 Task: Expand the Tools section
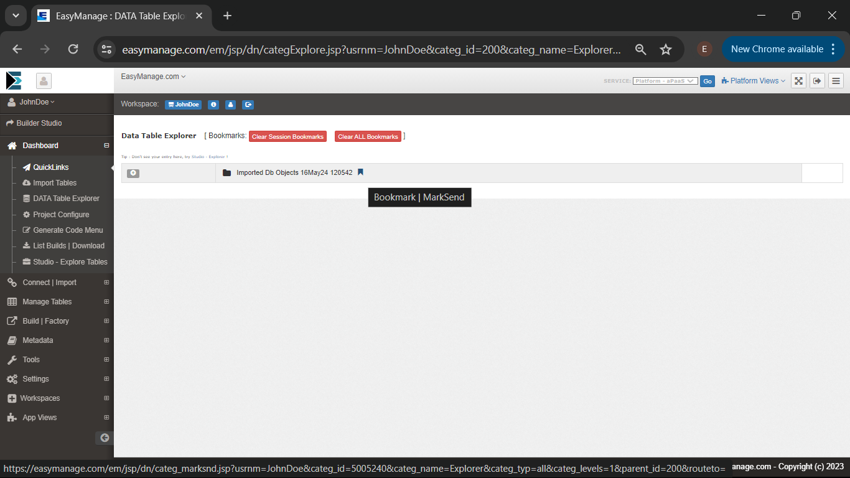pos(106,360)
